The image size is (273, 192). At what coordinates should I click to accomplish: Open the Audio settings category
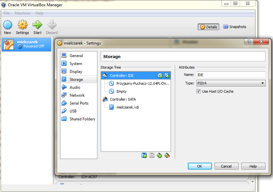tap(79, 87)
